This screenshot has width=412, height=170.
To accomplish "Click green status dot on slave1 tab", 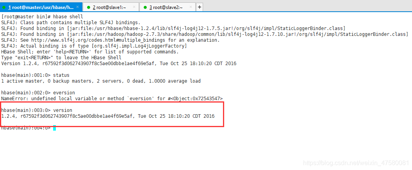I will click(89, 7).
